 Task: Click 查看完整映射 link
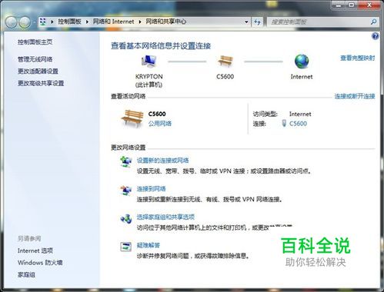click(358, 58)
